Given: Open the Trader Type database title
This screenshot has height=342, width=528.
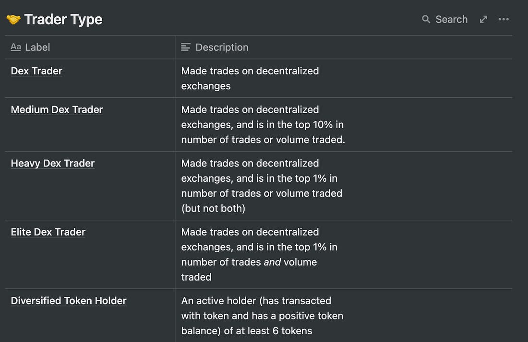Looking at the screenshot, I should coord(63,20).
